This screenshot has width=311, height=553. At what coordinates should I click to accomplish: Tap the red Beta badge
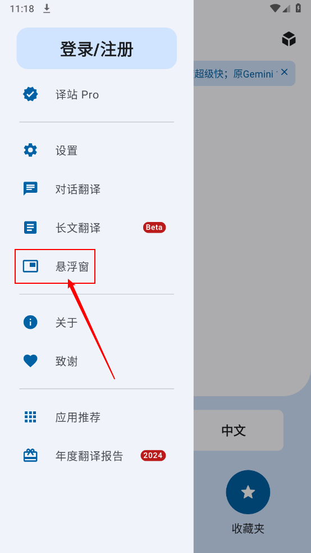pos(154,228)
